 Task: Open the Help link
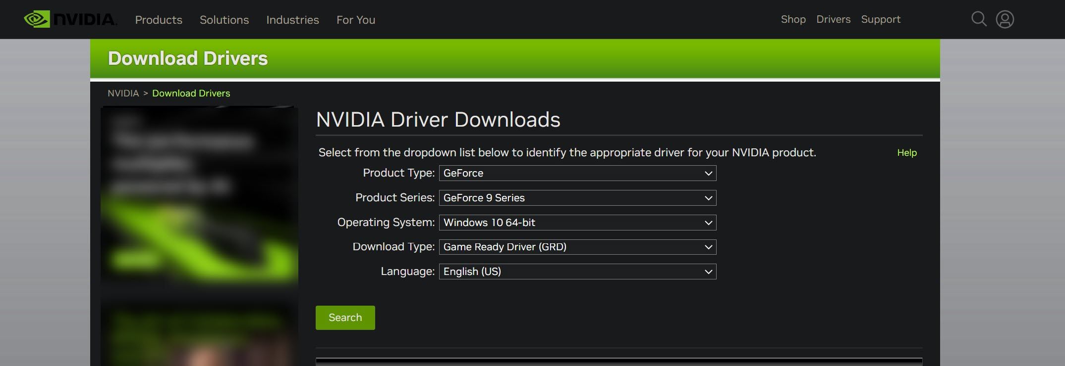coord(907,153)
